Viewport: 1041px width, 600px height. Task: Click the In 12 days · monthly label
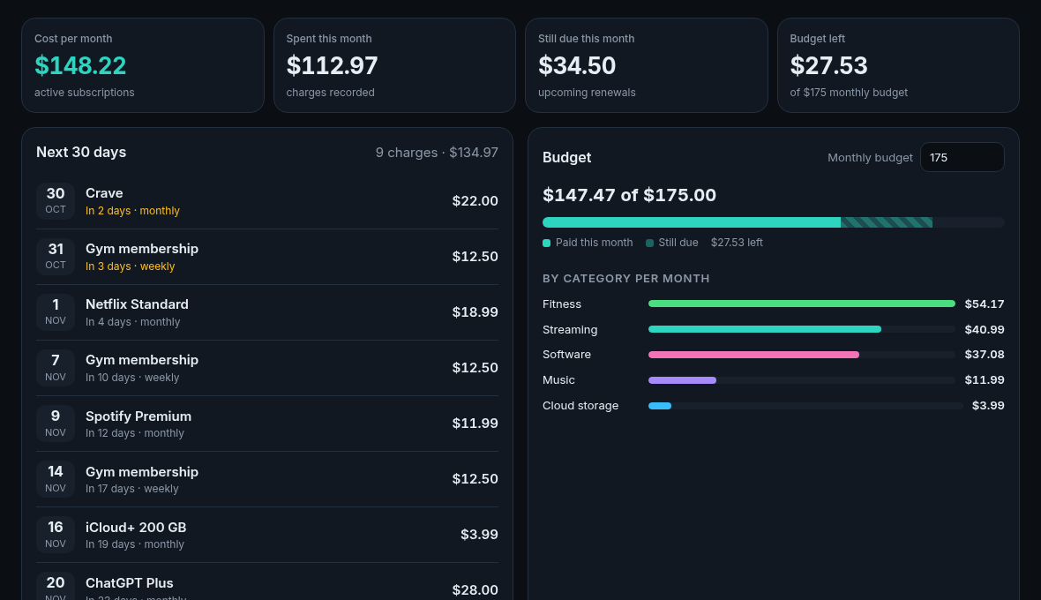click(135, 432)
